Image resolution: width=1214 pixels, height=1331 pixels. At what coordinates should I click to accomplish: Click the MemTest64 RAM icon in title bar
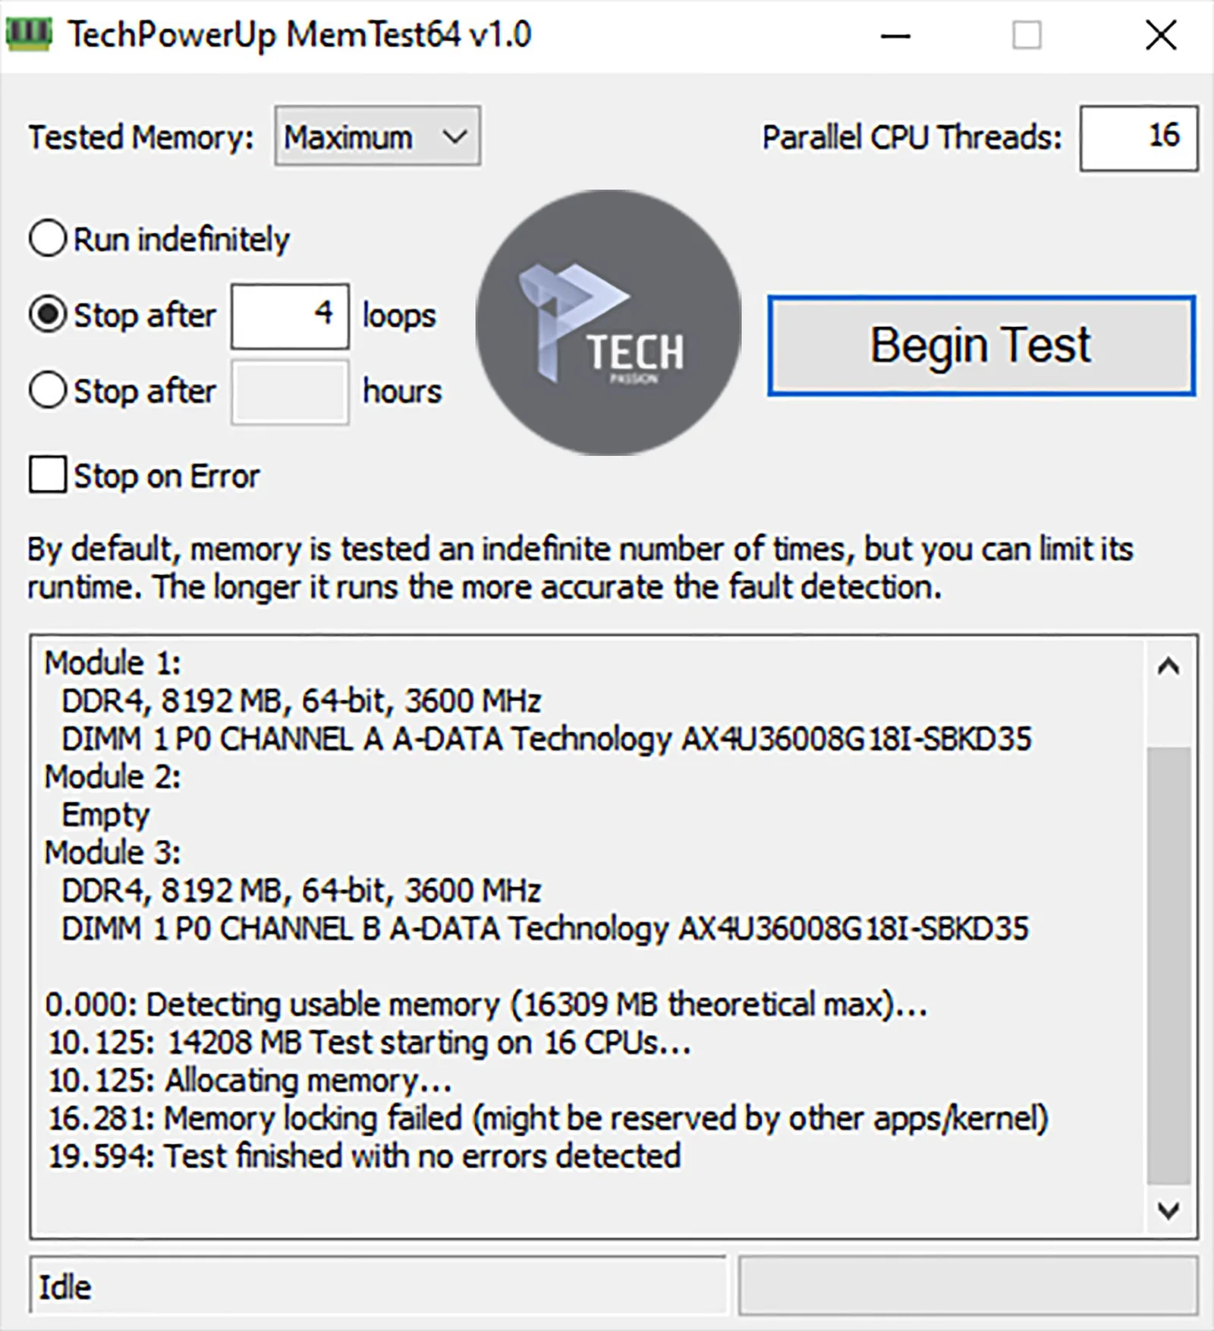29,34
